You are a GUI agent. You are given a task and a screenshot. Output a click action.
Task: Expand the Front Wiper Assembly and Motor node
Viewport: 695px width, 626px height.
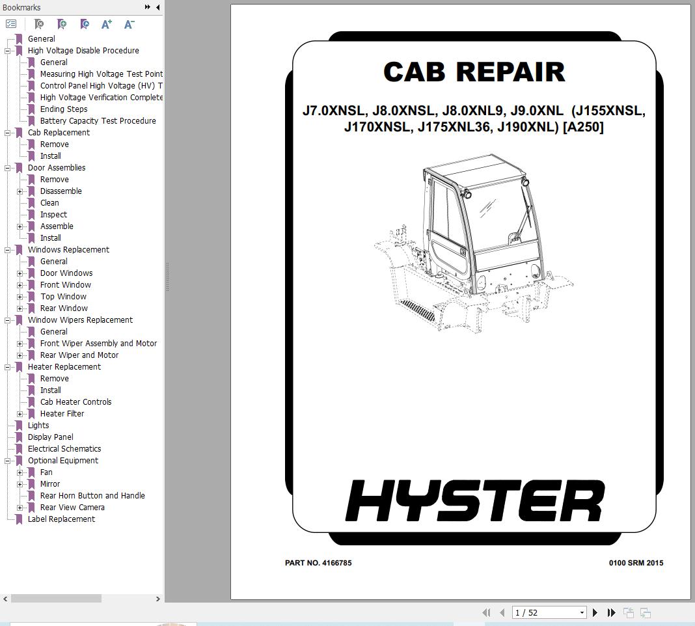pyautogui.click(x=20, y=344)
